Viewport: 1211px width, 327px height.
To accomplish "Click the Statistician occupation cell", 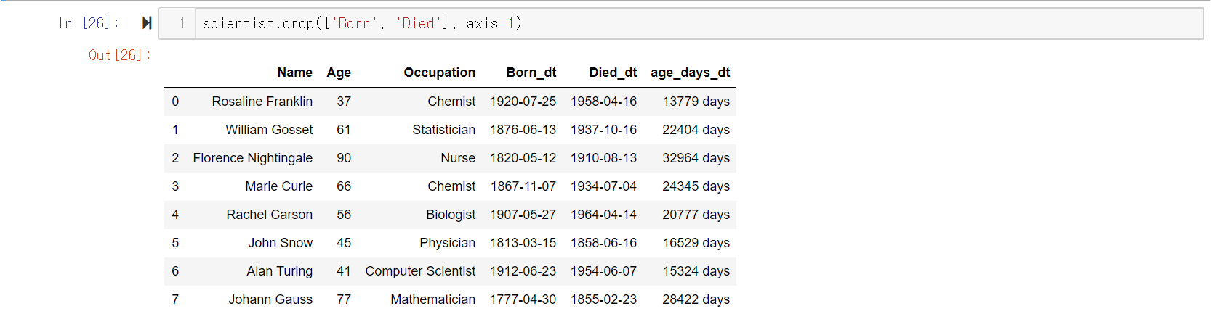I will coord(443,130).
